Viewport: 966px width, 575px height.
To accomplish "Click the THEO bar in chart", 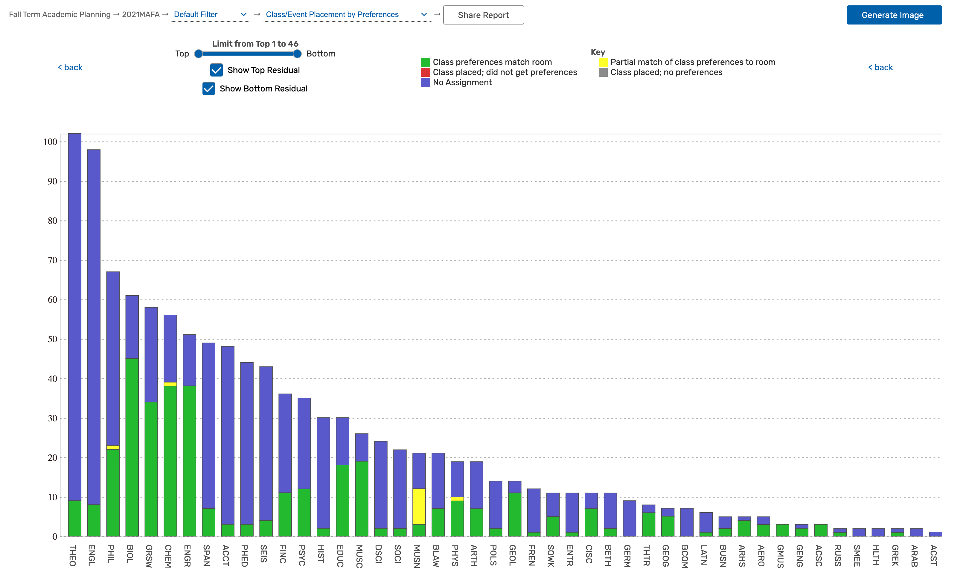I will point(74,310).
